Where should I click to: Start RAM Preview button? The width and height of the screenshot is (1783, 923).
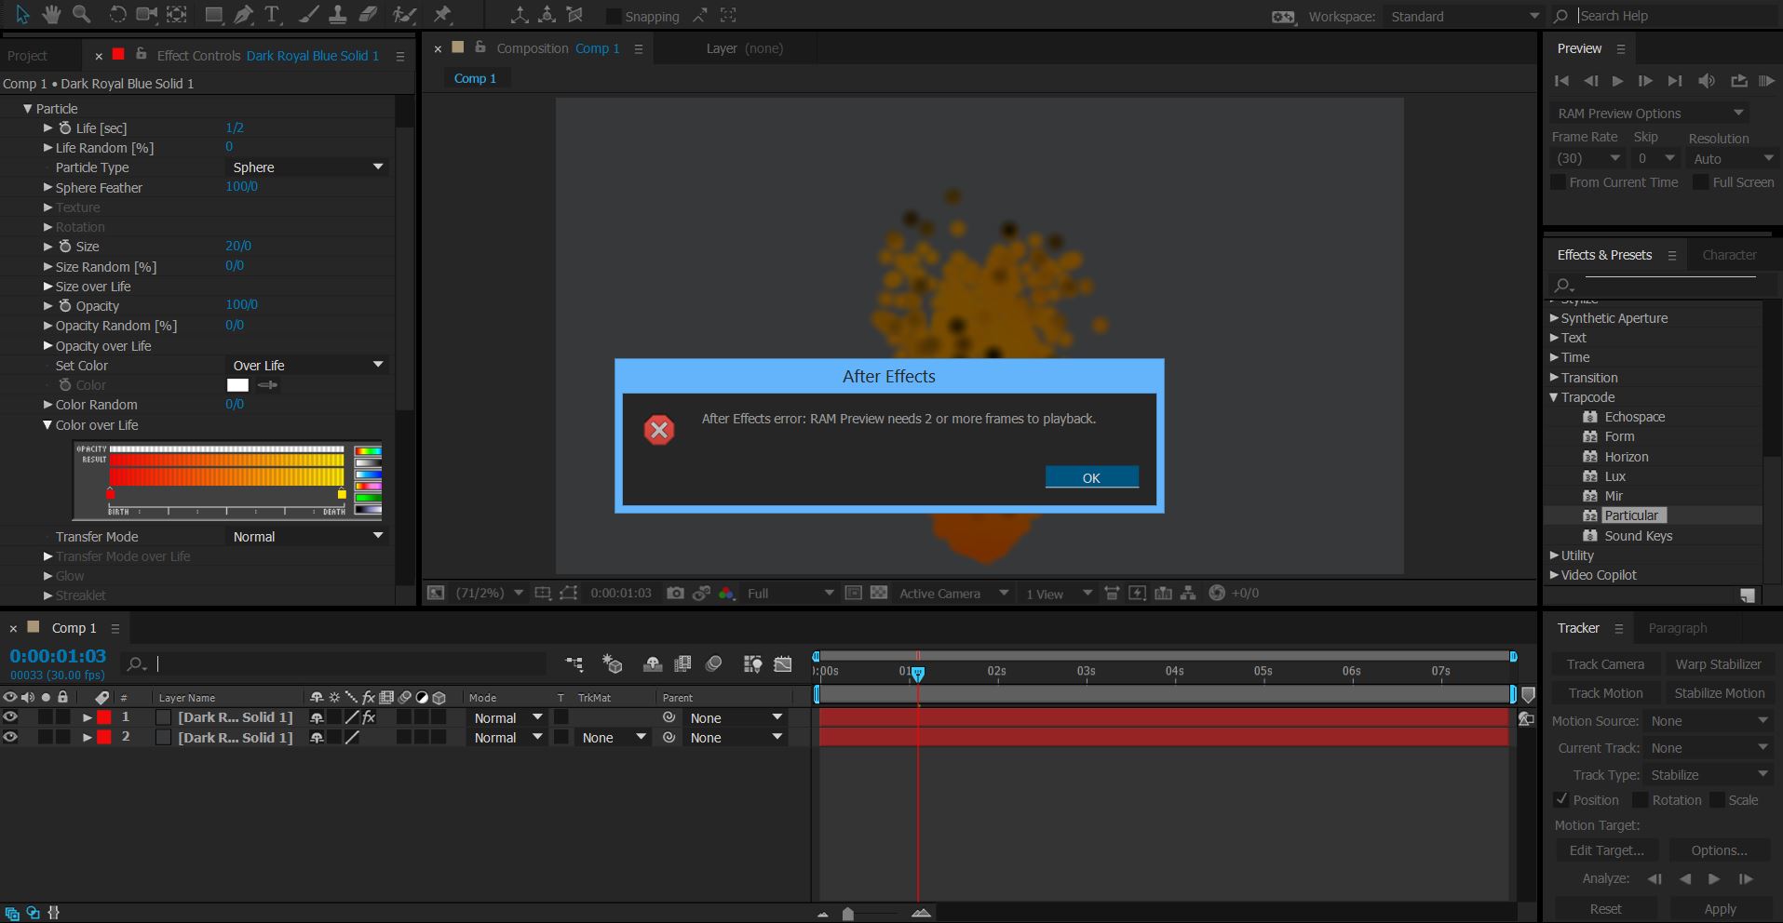1765,81
